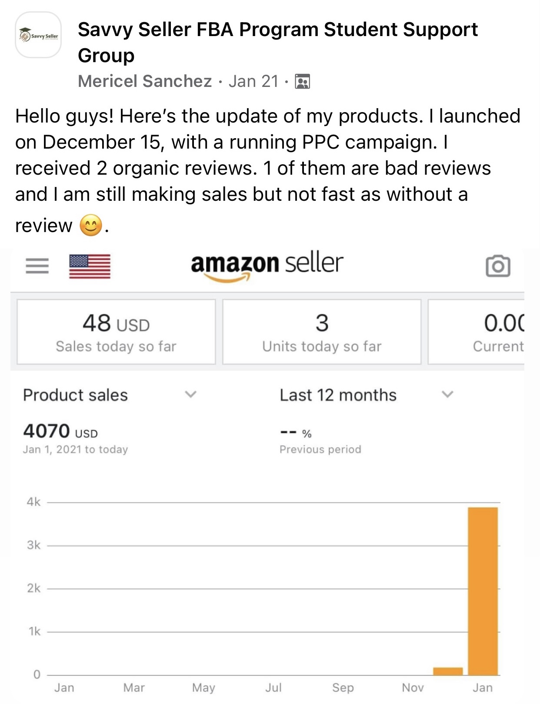
Task: Tap the group audience icon beside the date
Action: (302, 82)
